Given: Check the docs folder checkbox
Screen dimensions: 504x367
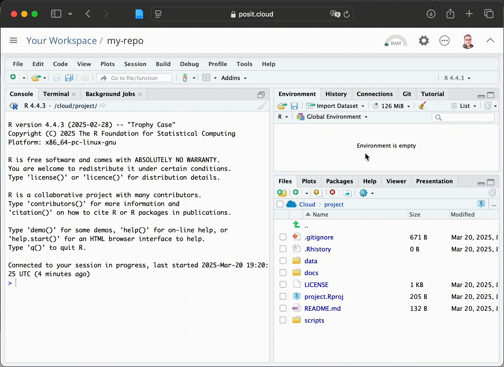Looking at the screenshot, I should coord(283,273).
